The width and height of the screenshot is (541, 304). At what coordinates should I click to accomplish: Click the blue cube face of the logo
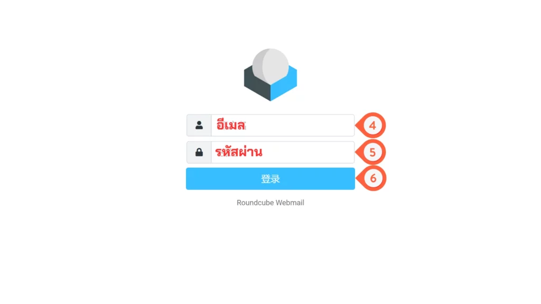pos(284,84)
